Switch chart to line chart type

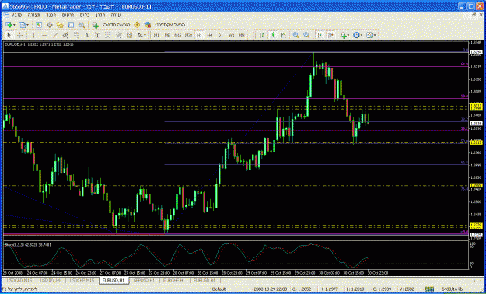(283, 35)
